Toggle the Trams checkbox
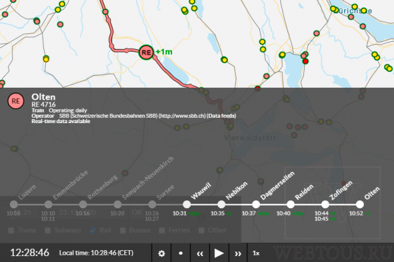 pyautogui.click(x=11, y=230)
